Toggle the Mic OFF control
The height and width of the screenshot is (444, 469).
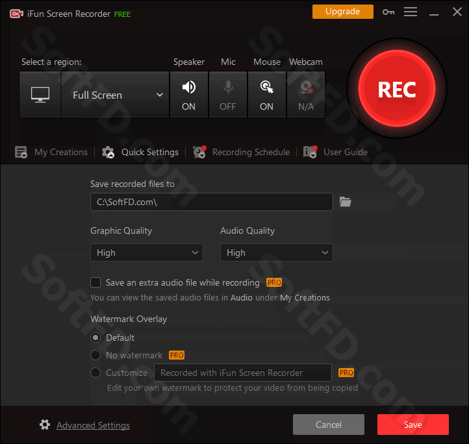(228, 95)
